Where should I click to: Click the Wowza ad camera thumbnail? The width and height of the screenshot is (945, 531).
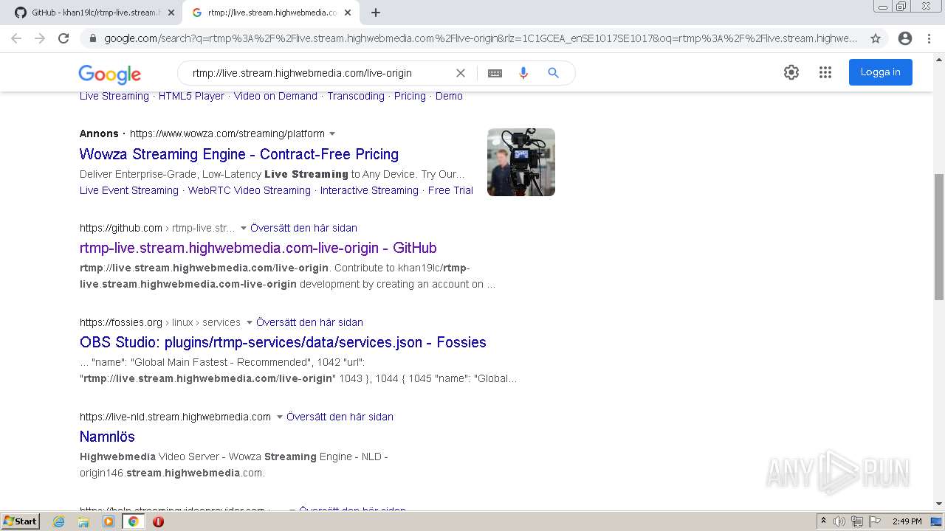click(x=521, y=162)
